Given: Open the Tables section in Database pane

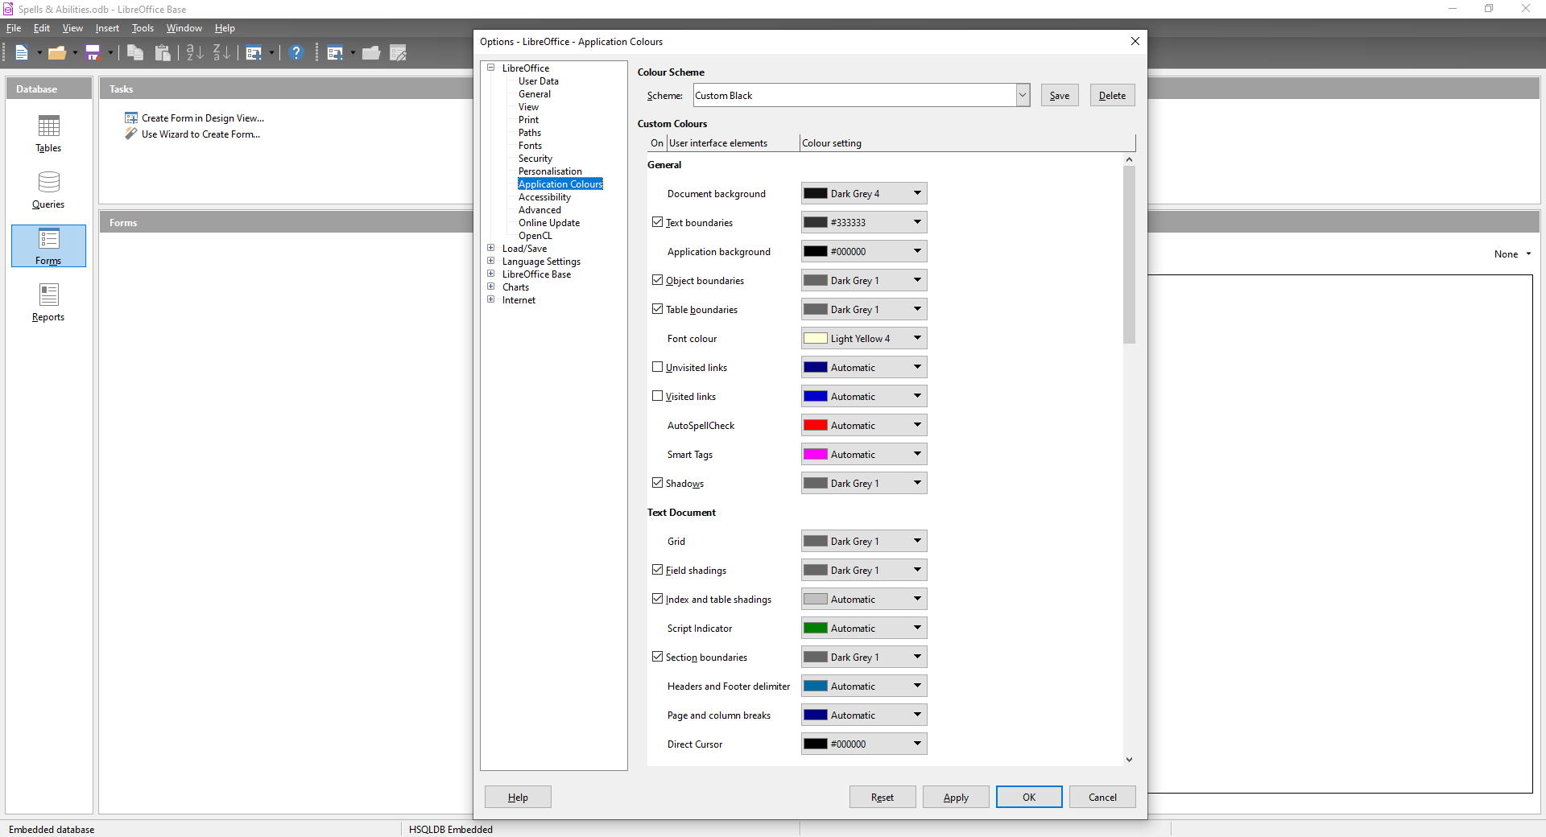Looking at the screenshot, I should 48,134.
